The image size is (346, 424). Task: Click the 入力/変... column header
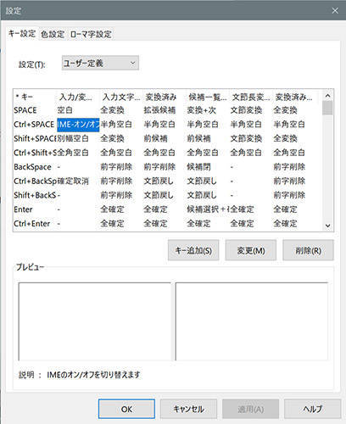click(75, 97)
